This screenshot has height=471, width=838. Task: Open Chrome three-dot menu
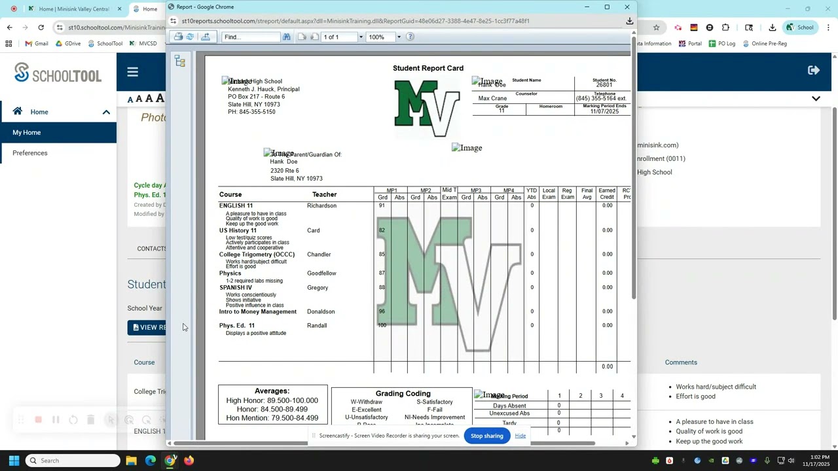828,27
